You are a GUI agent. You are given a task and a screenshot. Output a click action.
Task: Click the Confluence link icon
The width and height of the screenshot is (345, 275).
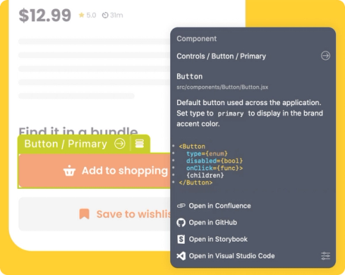tap(181, 205)
